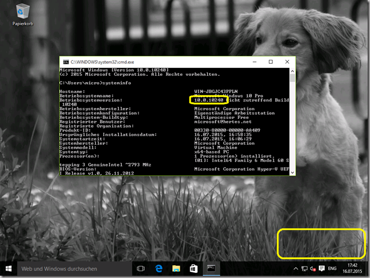Open the Papierkorb recycle bin icon
This screenshot has height=278, width=370.
pyautogui.click(x=22, y=14)
